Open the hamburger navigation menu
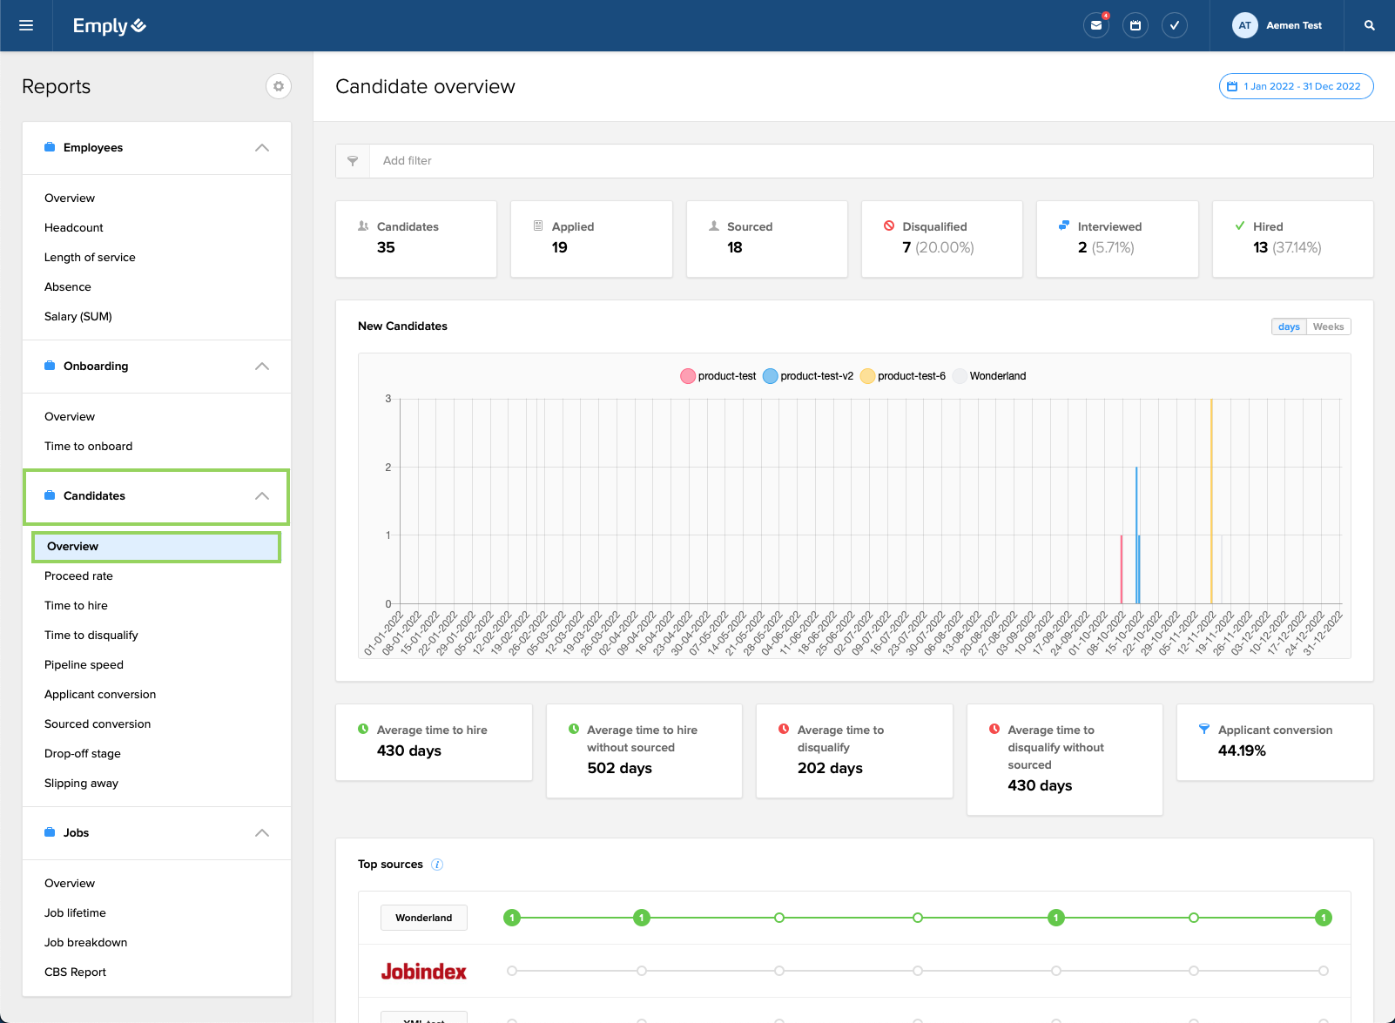Viewport: 1395px width, 1023px height. [26, 25]
